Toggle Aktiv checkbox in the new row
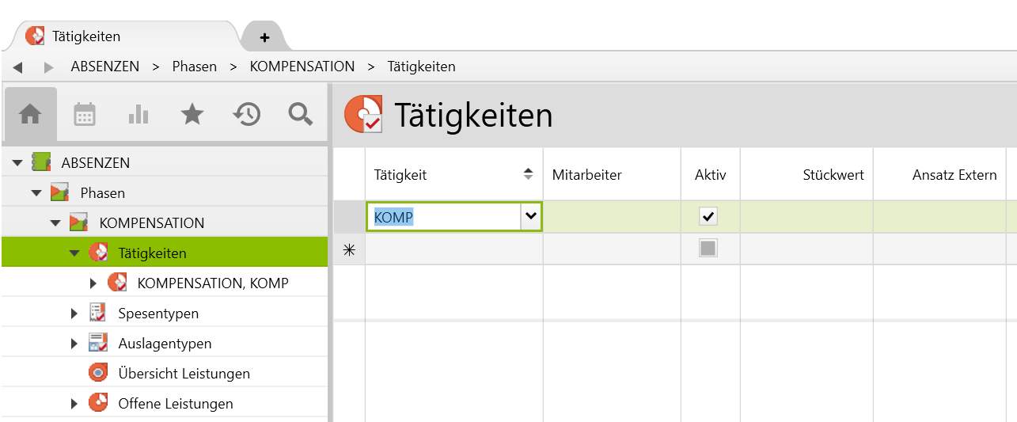Viewport: 1017px width, 422px height. (x=708, y=249)
